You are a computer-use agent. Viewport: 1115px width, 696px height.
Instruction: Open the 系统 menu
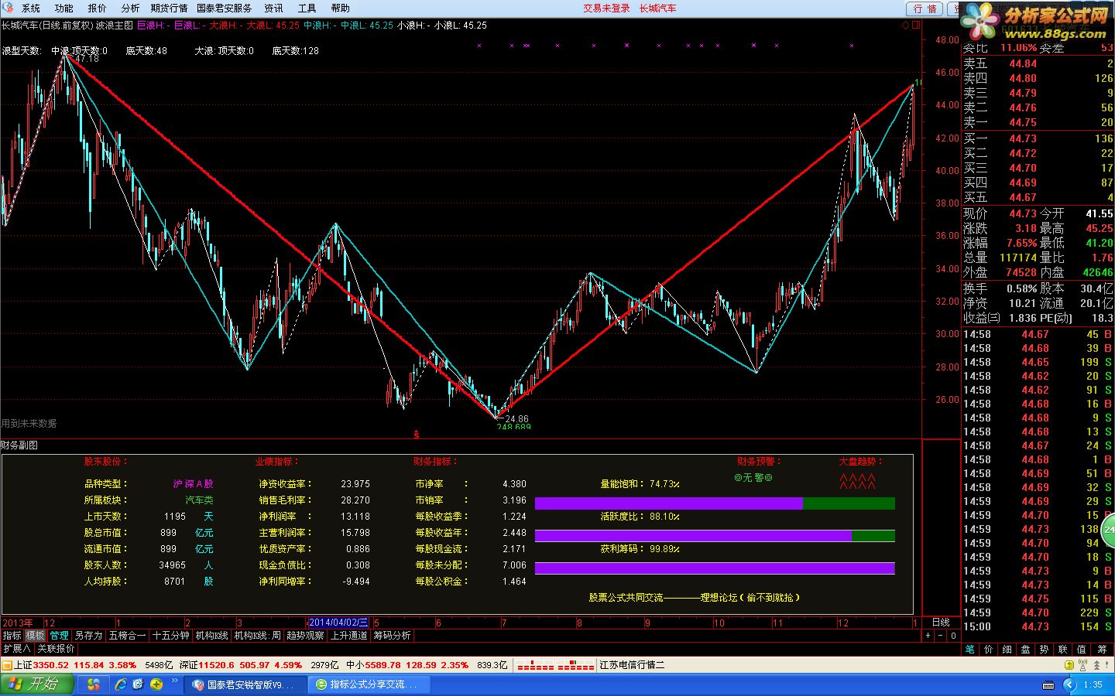(x=30, y=9)
